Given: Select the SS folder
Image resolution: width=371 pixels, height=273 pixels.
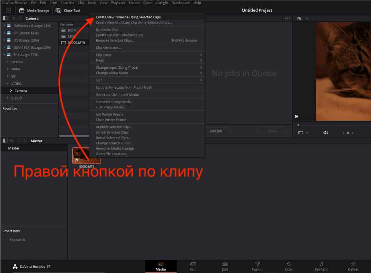Looking at the screenshot, I should click(13, 76).
